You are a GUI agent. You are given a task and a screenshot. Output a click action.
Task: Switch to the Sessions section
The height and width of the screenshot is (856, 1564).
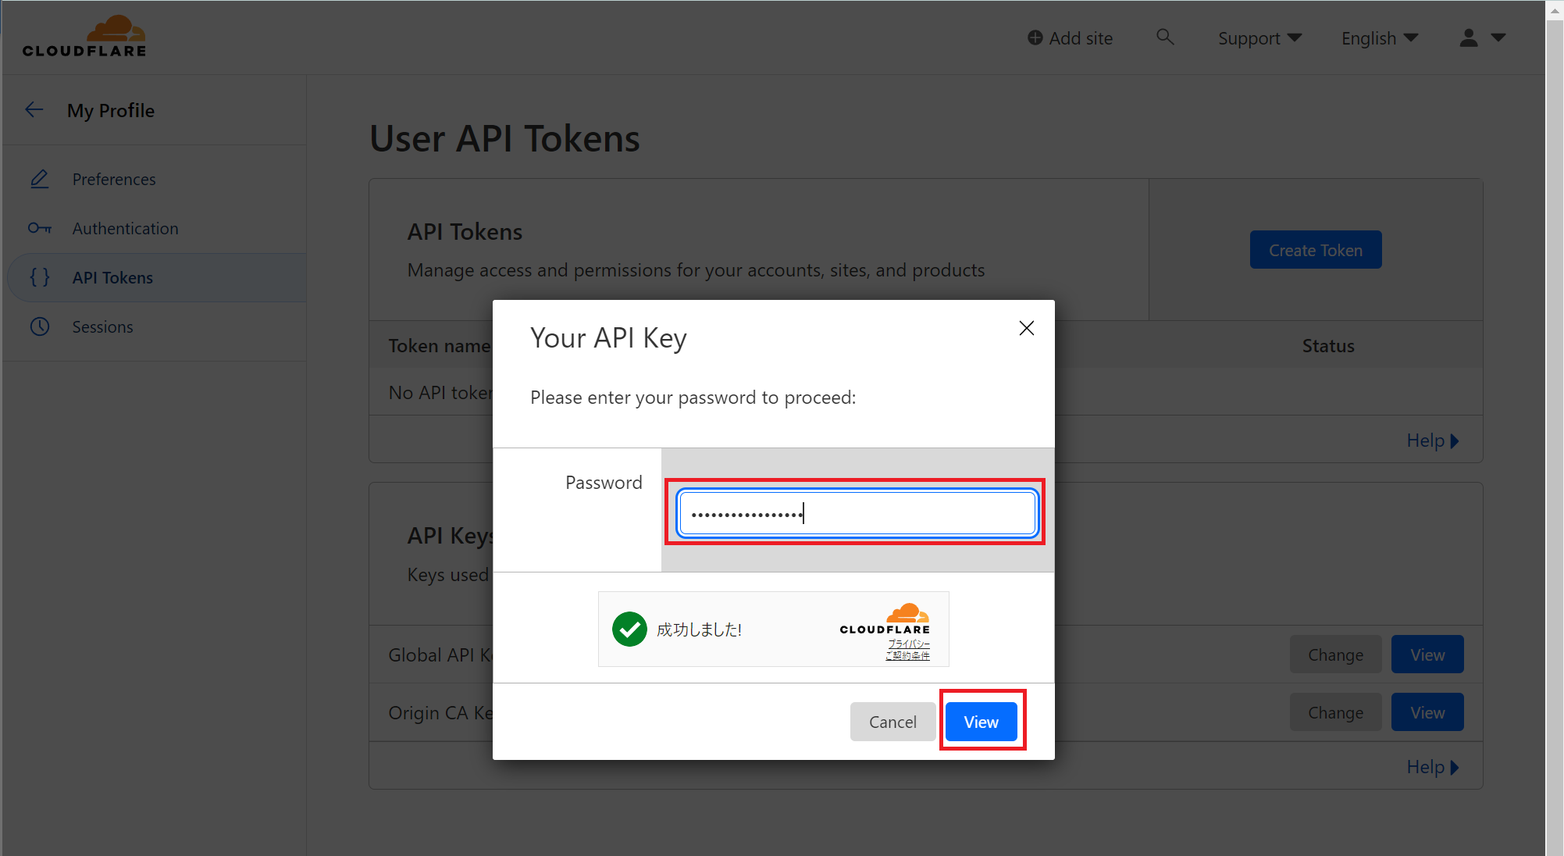pyautogui.click(x=102, y=326)
